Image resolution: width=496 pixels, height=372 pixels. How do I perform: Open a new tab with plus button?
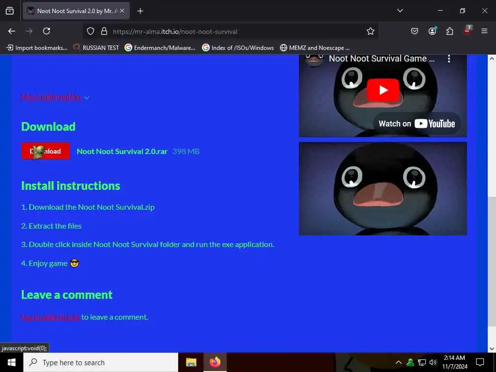pyautogui.click(x=140, y=11)
